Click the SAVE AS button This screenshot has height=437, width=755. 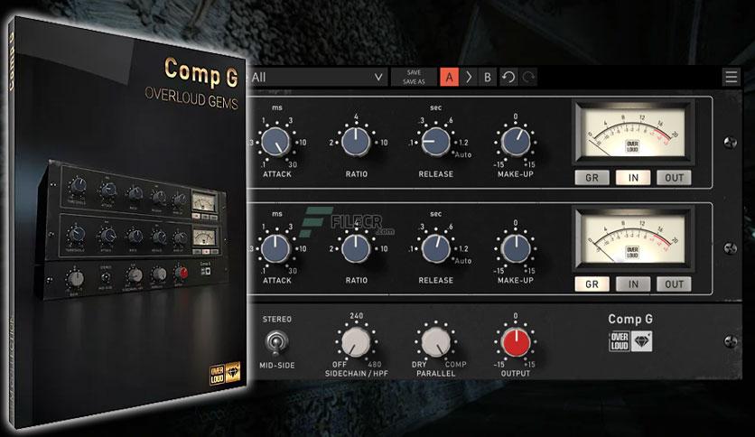tap(414, 82)
